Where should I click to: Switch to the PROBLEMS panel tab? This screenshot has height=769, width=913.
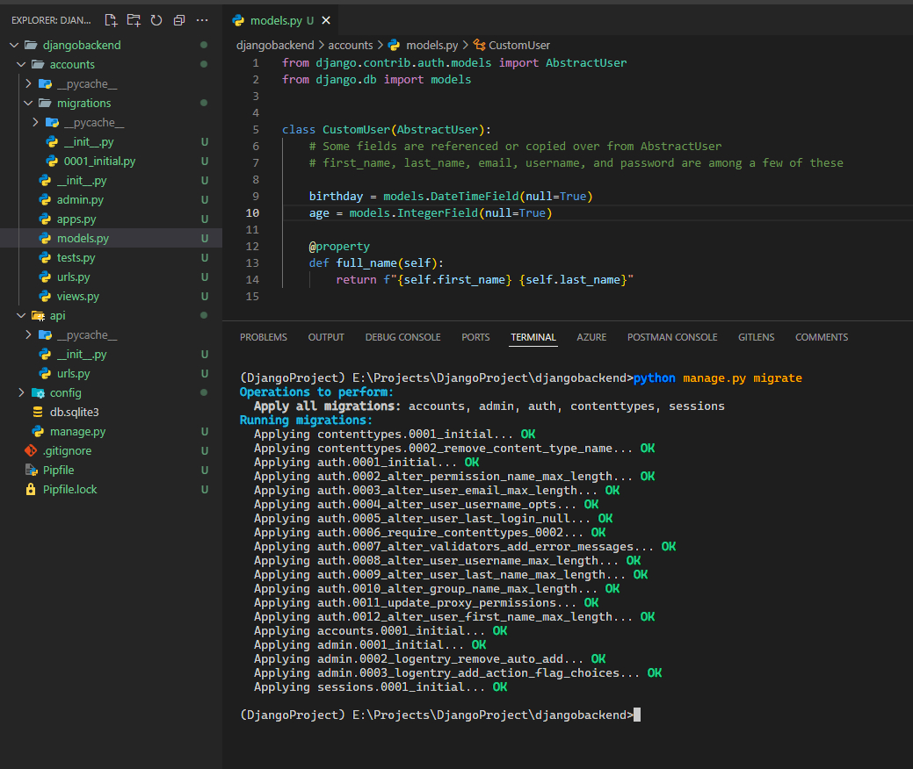(x=264, y=337)
